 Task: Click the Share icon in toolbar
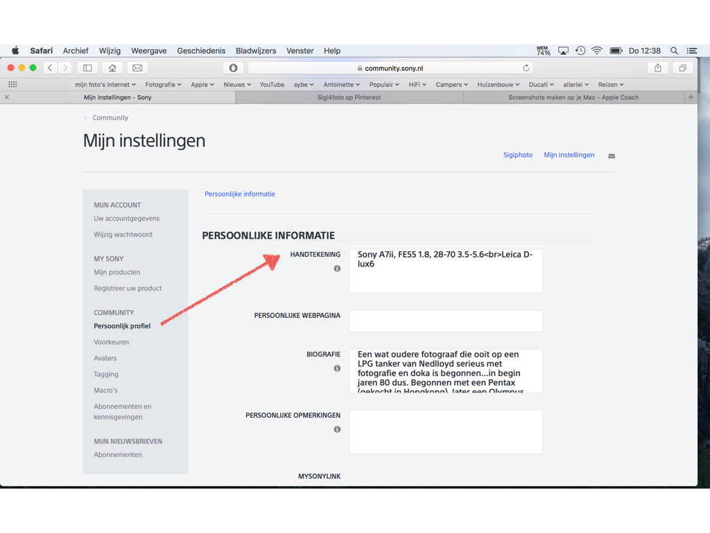[657, 68]
